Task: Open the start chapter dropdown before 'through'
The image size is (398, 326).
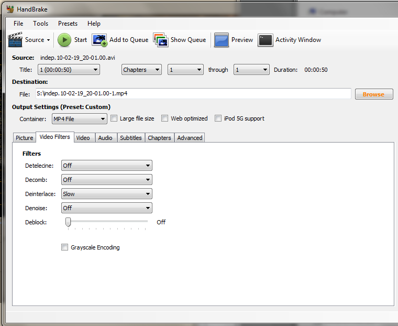Action: tap(185, 70)
